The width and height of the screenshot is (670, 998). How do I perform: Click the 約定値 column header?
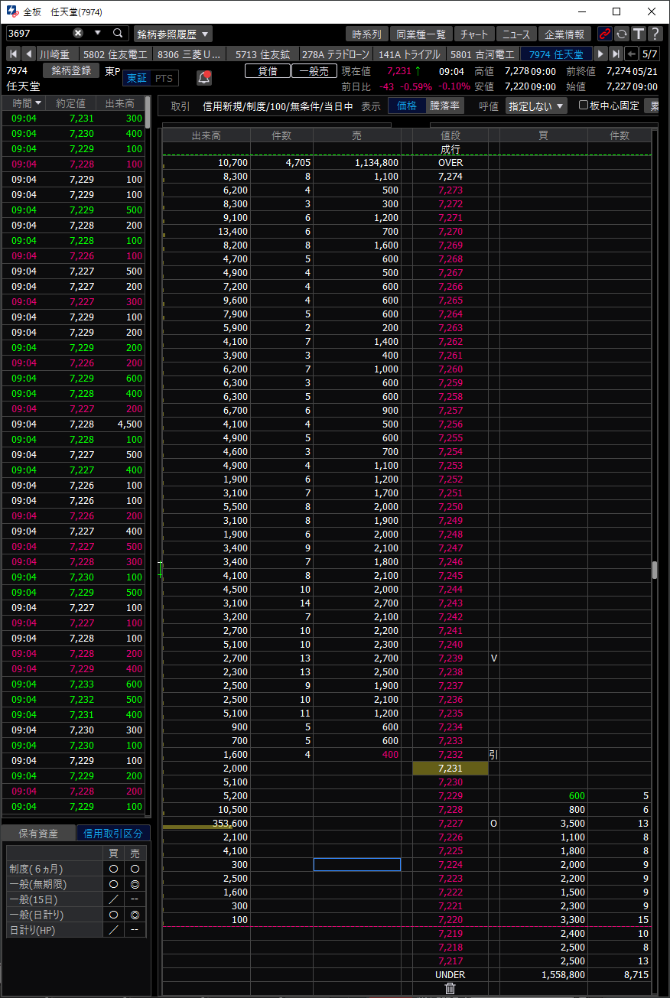click(x=73, y=103)
